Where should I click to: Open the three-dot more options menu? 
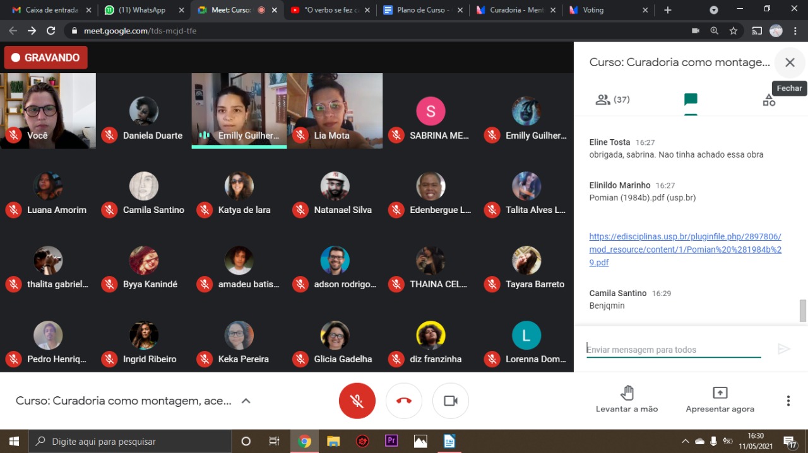click(x=788, y=401)
